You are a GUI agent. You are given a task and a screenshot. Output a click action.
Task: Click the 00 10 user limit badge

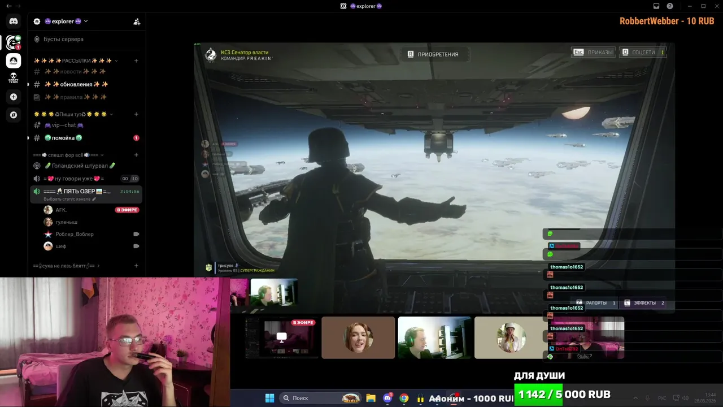point(130,179)
